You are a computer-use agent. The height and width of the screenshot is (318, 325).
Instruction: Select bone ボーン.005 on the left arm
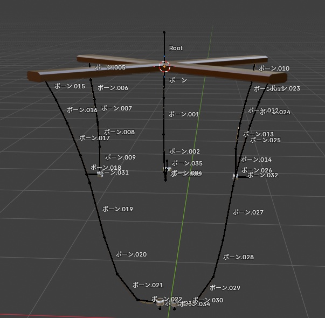point(110,67)
